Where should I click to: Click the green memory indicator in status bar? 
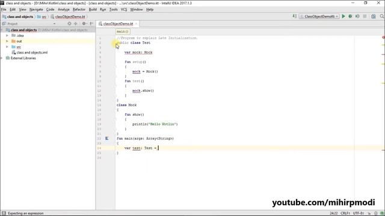382,214
